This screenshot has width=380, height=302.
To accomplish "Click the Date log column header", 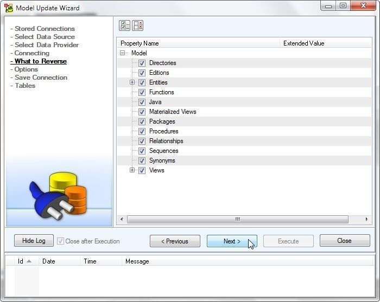I will (59, 261).
